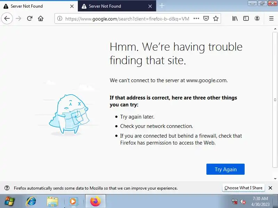
Task: Open the hamburger application menu
Action: [271, 18]
